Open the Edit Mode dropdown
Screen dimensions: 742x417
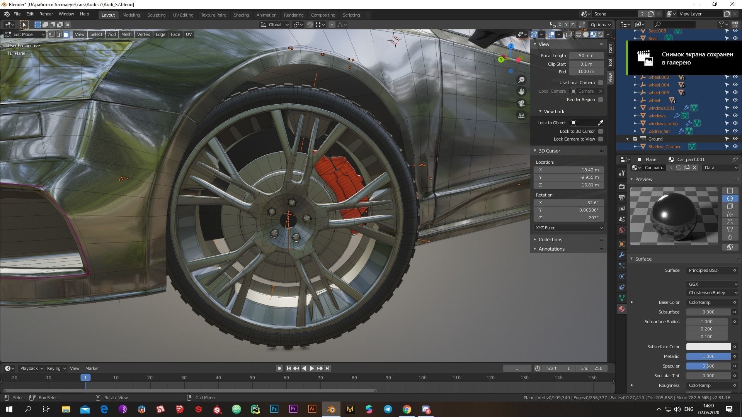pyautogui.click(x=25, y=34)
